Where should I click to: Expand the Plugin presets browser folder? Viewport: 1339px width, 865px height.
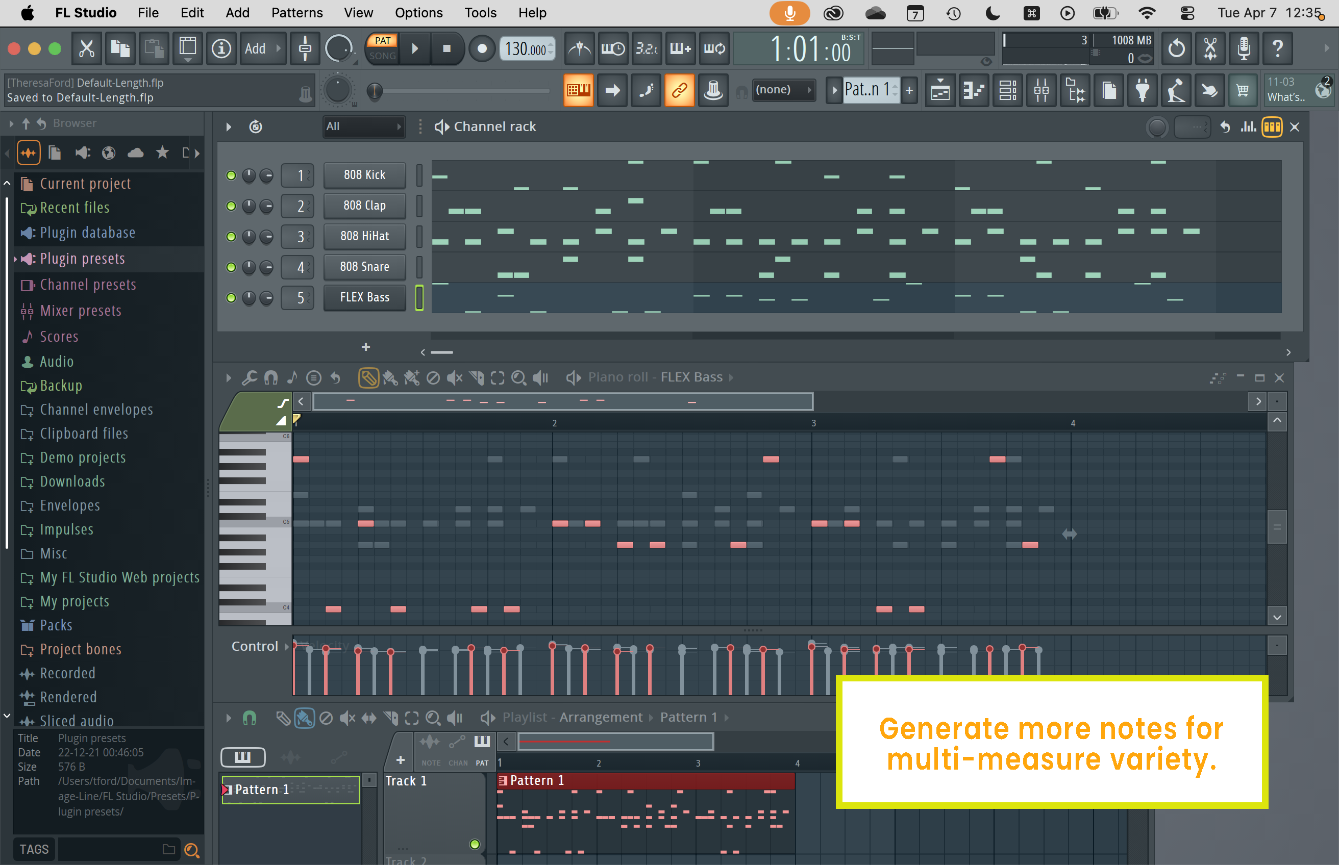[x=83, y=259]
